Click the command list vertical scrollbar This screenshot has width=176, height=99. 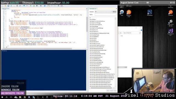click(x=116, y=52)
